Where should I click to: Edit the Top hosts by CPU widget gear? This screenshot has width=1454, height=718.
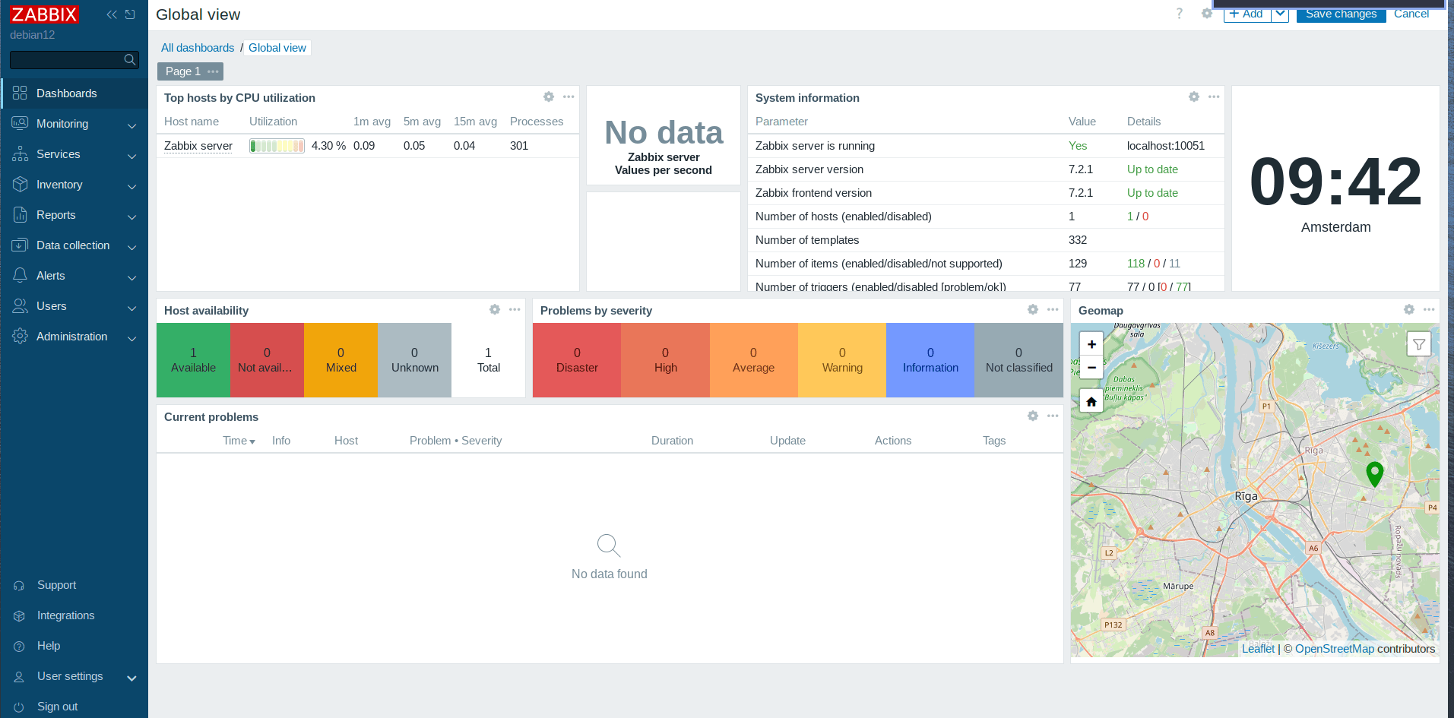click(x=549, y=96)
